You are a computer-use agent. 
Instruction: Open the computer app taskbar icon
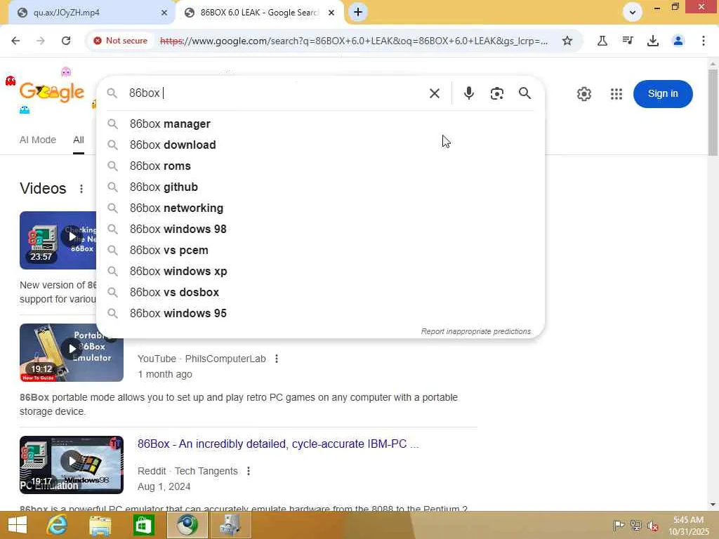pyautogui.click(x=230, y=525)
